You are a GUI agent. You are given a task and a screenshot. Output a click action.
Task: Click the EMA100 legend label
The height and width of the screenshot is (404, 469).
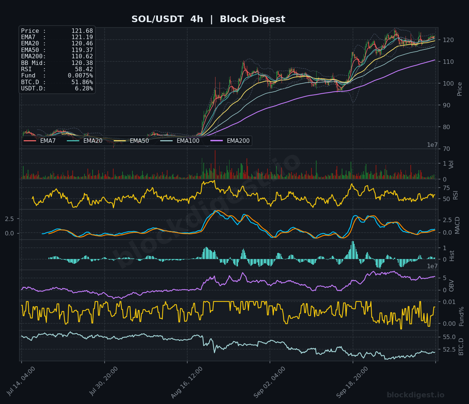[x=188, y=141]
